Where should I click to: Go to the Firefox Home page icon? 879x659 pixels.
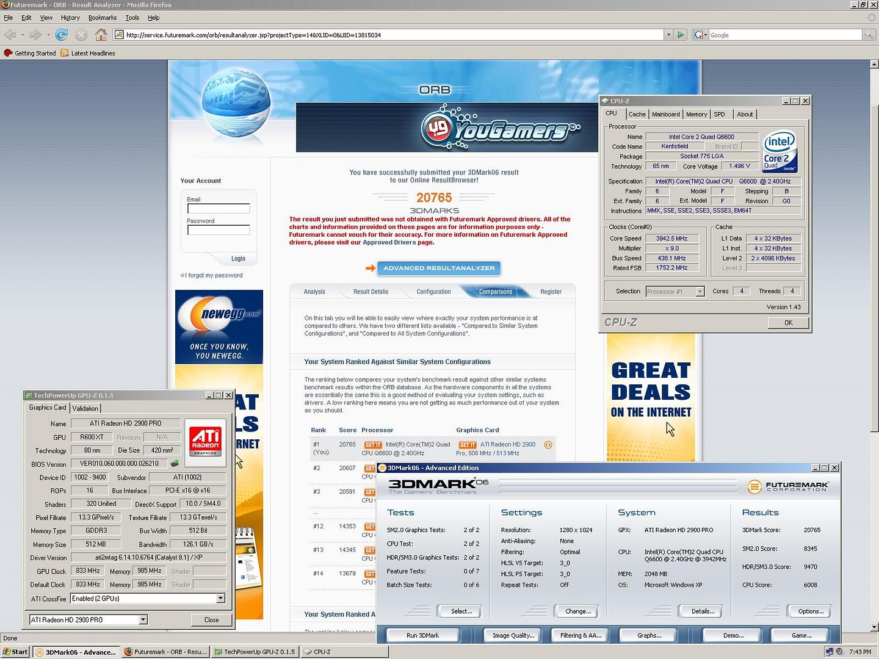(101, 35)
